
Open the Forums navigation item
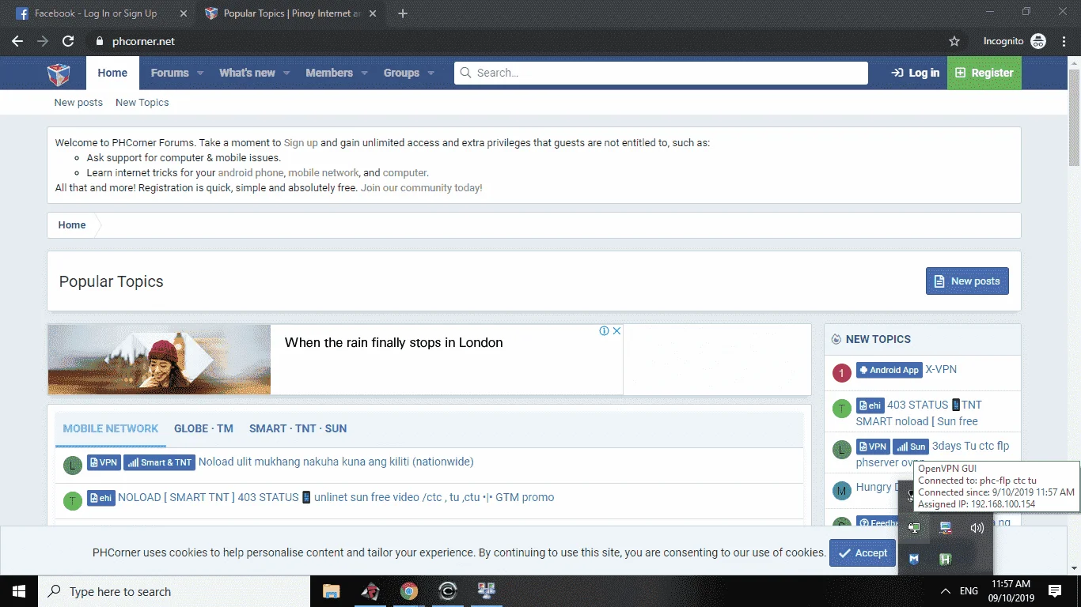click(169, 73)
